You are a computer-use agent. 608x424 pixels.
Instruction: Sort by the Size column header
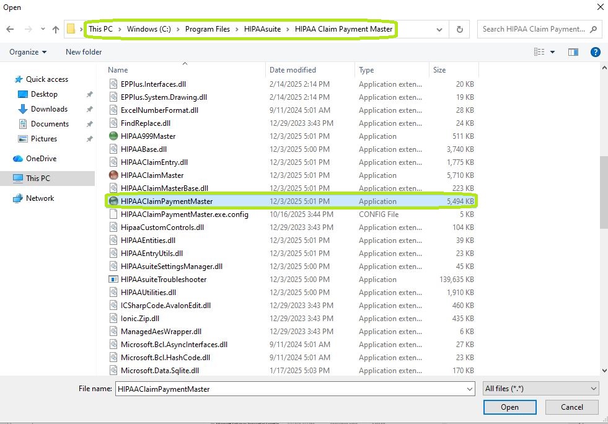click(439, 70)
